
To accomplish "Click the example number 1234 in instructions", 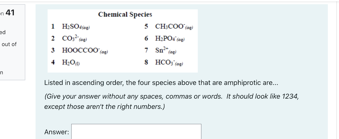I will pos(290,96).
